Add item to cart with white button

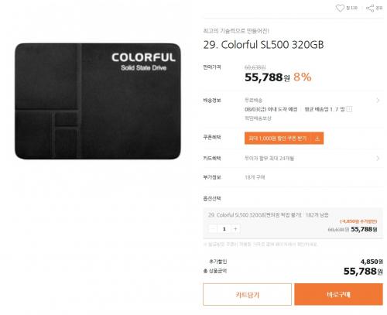[247, 294]
